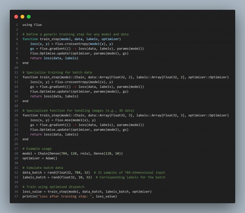This screenshot has height=213, width=245.
Task: Click 'Flux.mse(model(x), y)' loss line
Action: tap(63, 120)
